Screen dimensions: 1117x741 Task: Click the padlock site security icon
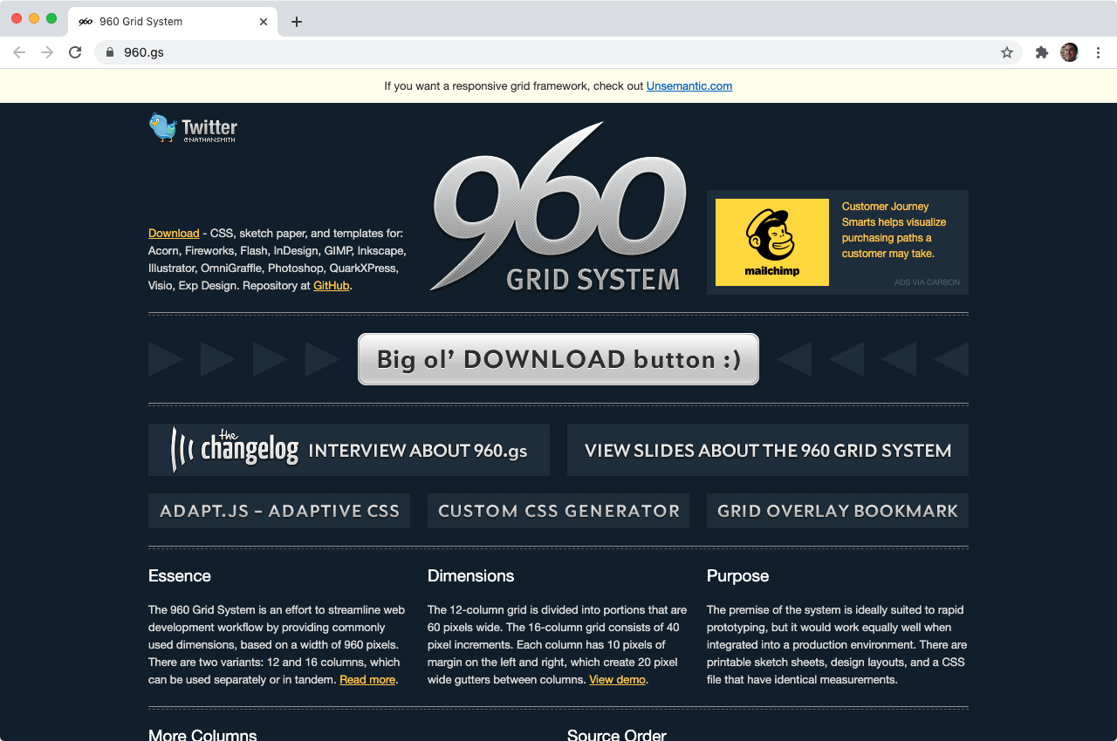point(110,52)
